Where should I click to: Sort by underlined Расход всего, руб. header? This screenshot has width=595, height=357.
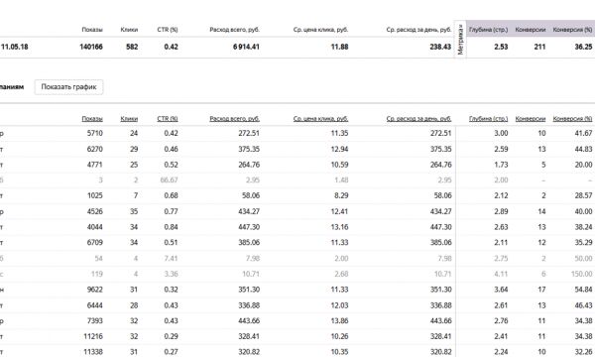[x=234, y=119]
